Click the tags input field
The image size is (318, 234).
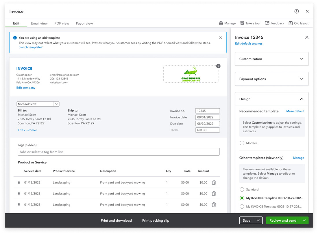119,152
